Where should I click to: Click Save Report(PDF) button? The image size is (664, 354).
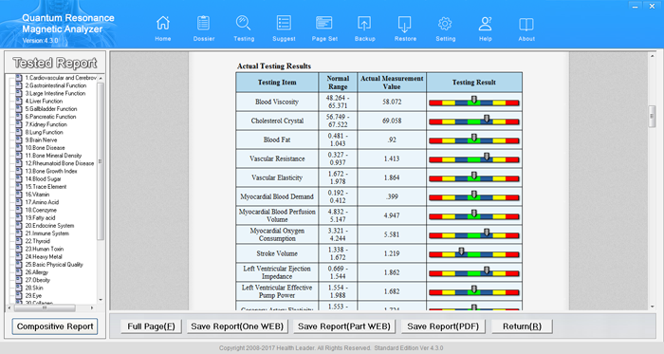pyautogui.click(x=443, y=326)
